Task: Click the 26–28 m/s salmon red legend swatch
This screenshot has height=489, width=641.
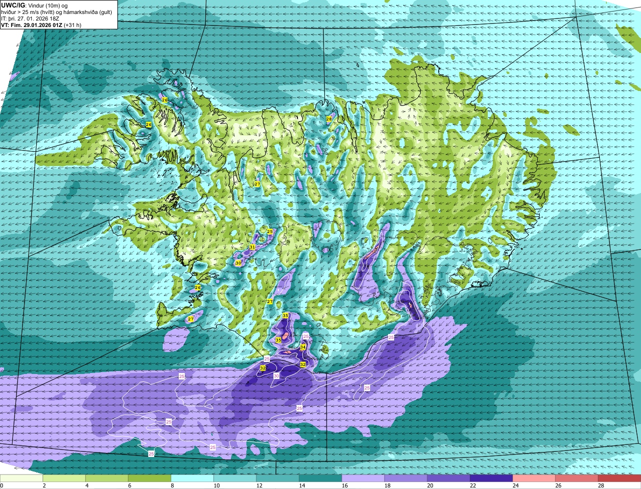Action: [577, 478]
